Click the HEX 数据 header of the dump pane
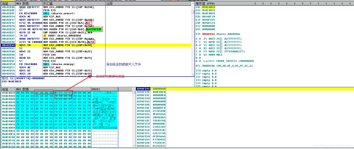The height and width of the screenshot is (149, 354). (53, 89)
